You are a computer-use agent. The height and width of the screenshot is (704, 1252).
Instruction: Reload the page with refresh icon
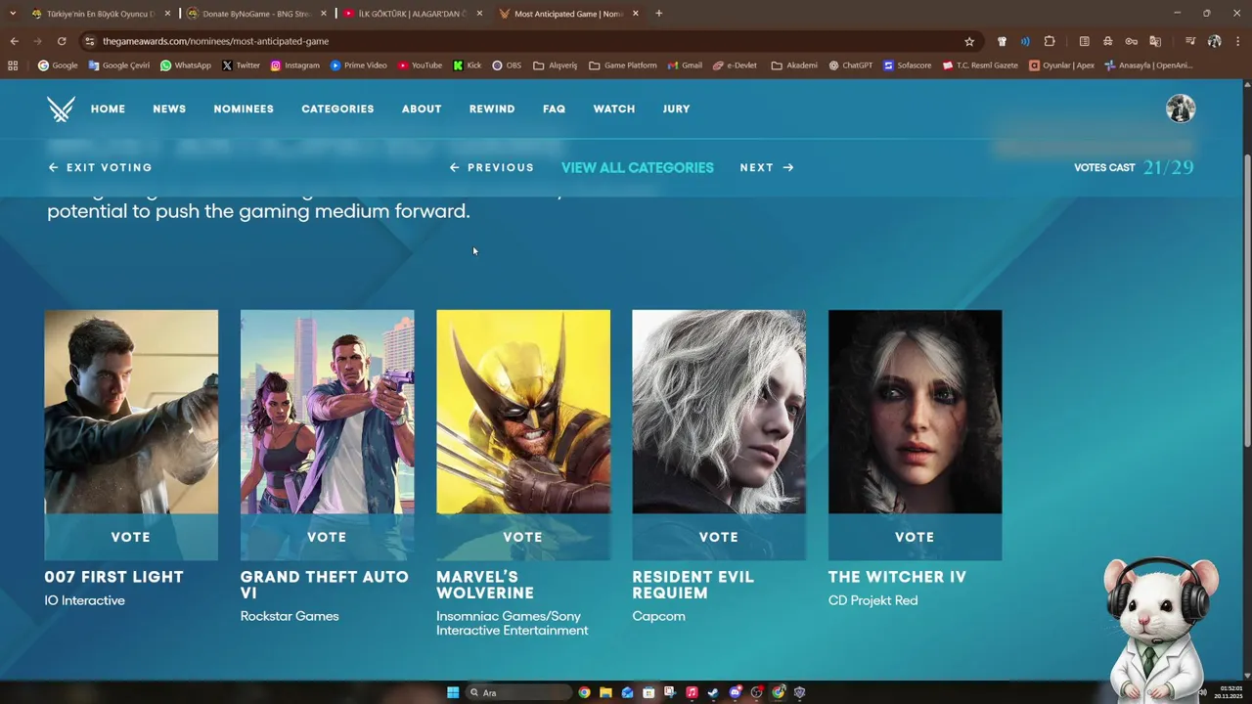(x=61, y=41)
